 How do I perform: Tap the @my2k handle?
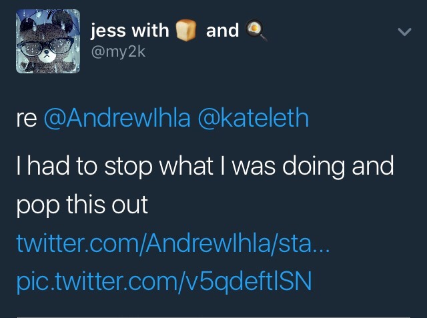coord(119,52)
